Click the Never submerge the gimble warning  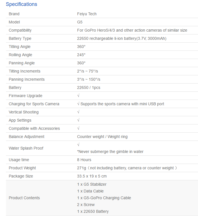click(110, 152)
